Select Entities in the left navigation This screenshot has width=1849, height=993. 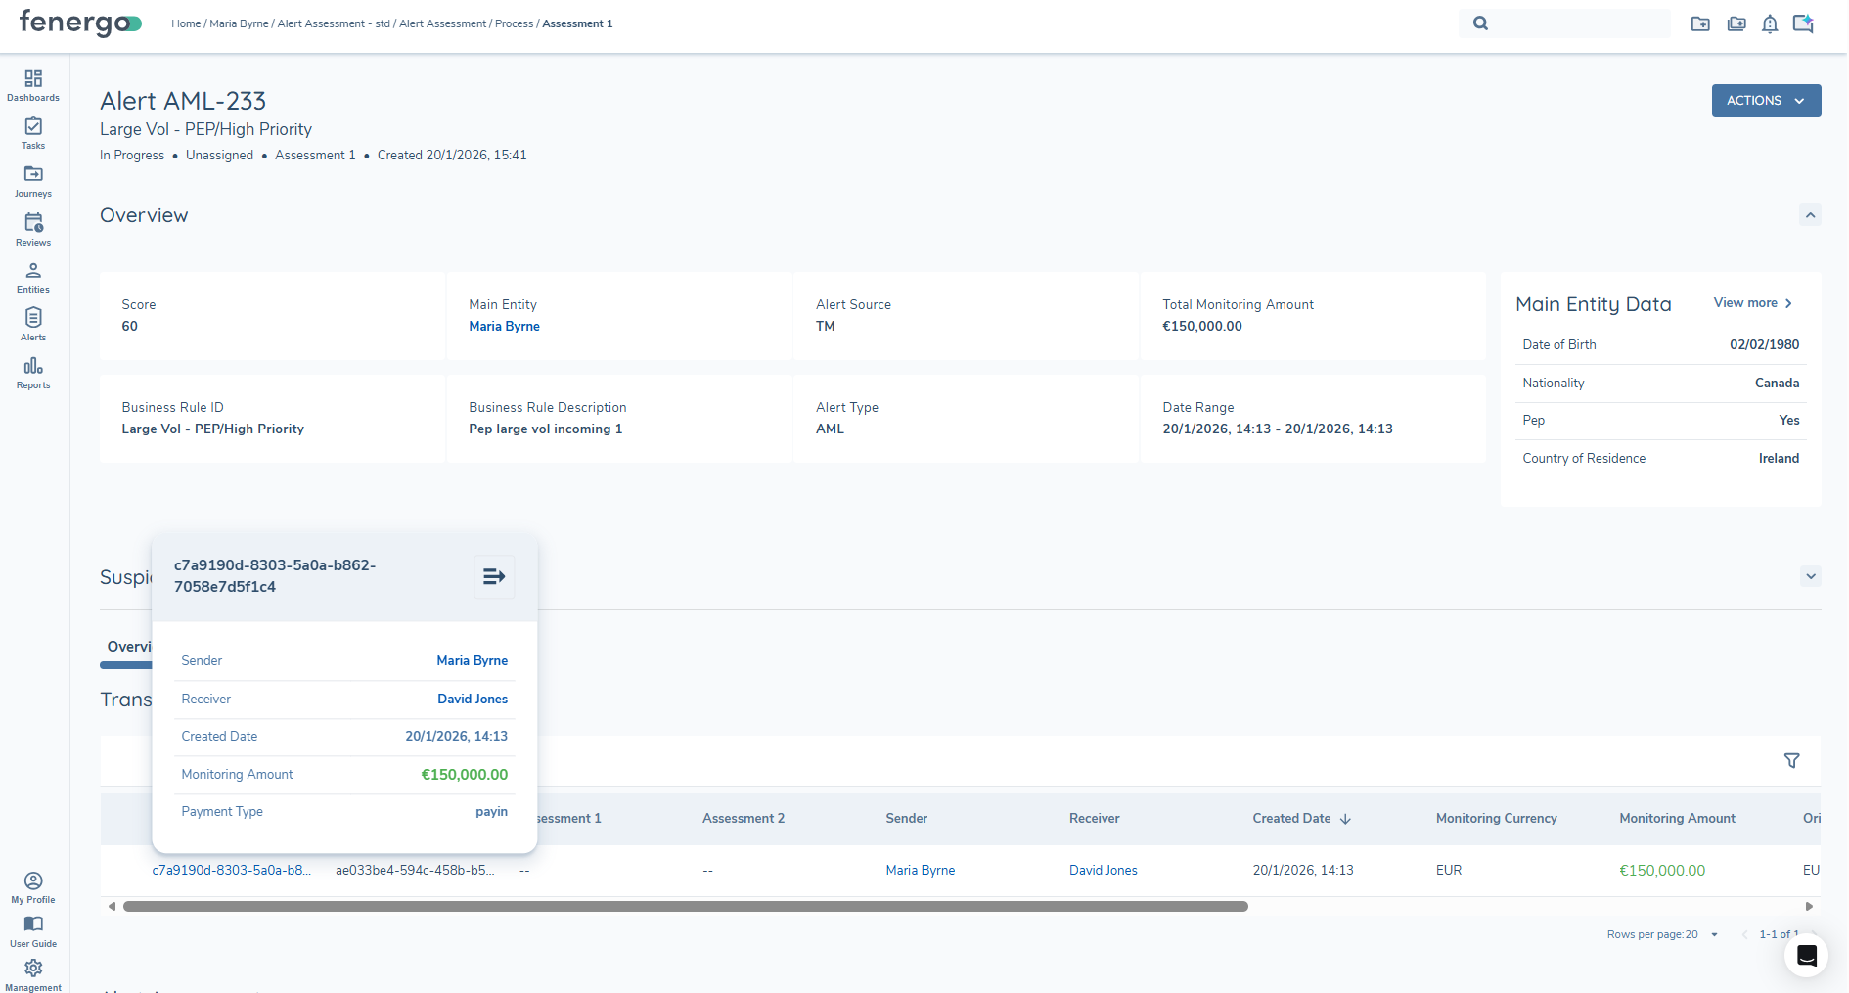(x=32, y=276)
